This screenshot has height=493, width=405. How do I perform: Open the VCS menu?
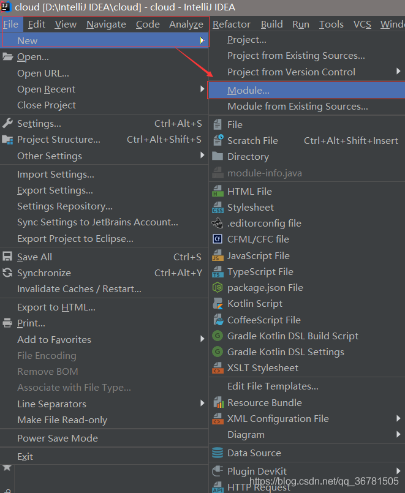coord(362,24)
